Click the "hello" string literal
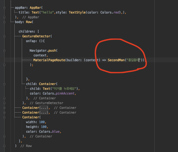Screen dimensions: 178x152 coord(47,12)
